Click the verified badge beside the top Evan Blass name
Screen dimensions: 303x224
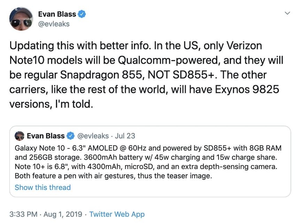pos(82,14)
